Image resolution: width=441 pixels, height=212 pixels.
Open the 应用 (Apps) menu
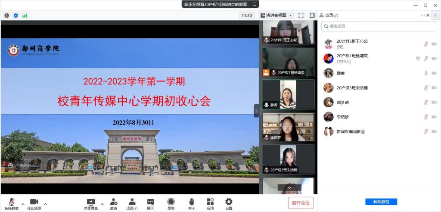(x=210, y=202)
